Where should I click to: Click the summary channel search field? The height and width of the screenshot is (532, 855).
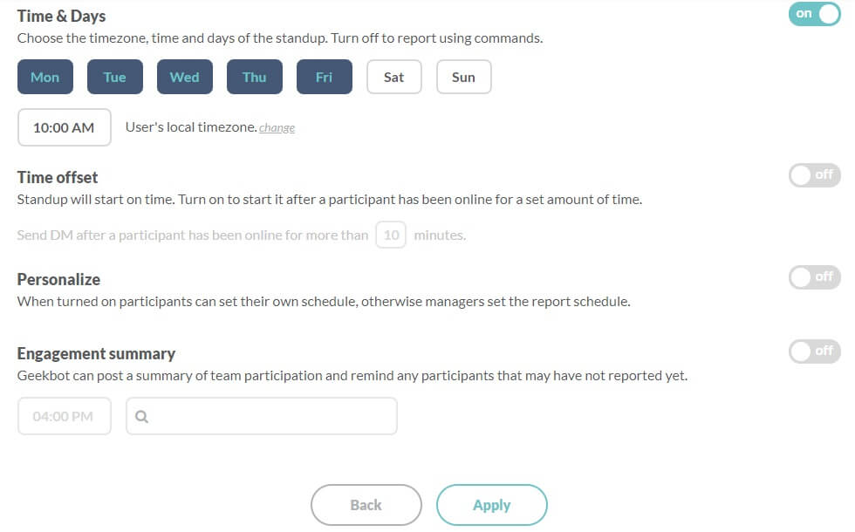270,417
